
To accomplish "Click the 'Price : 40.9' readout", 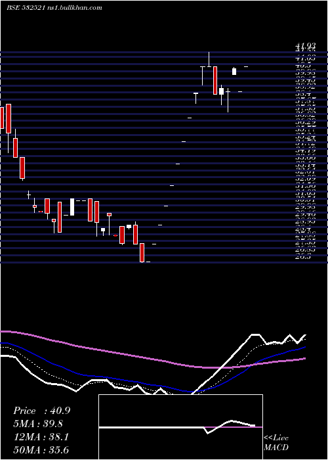I will point(41,411).
